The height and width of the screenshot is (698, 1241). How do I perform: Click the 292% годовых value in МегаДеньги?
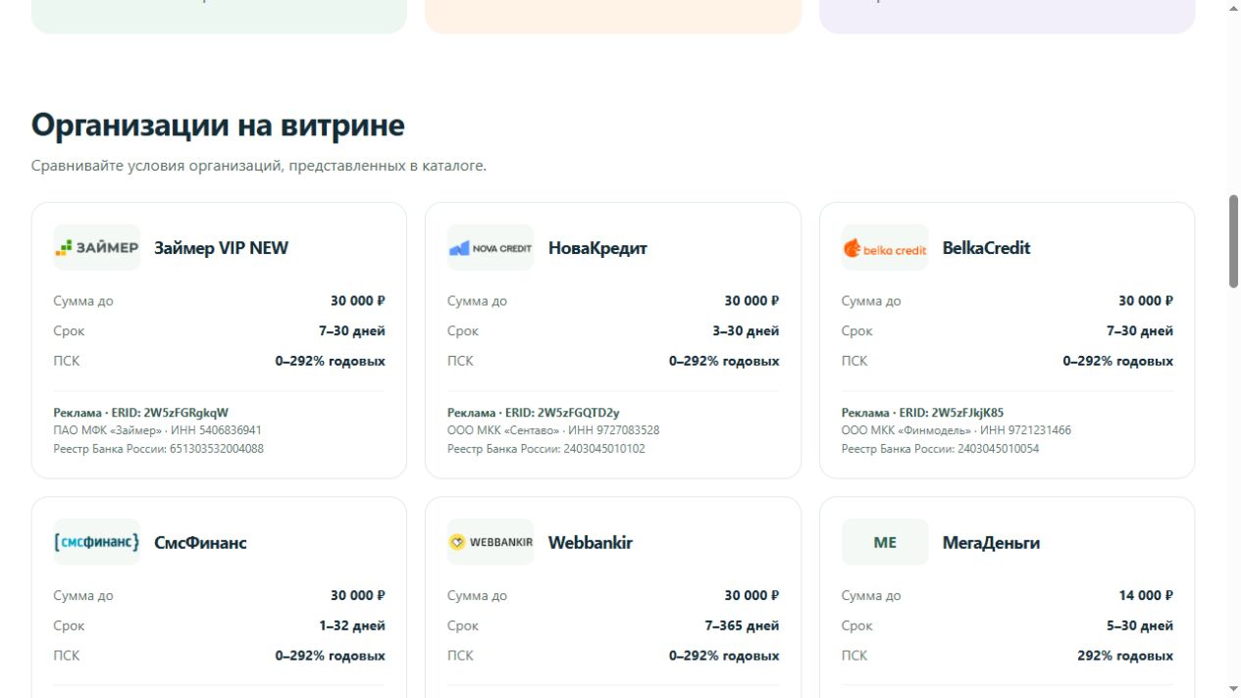pyautogui.click(x=1125, y=656)
